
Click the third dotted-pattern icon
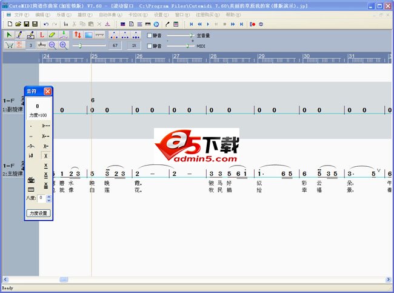point(136,35)
